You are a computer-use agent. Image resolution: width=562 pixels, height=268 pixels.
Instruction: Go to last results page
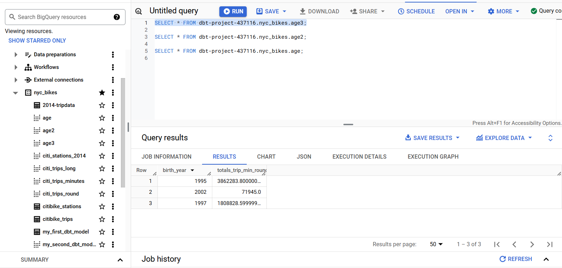(x=550, y=244)
